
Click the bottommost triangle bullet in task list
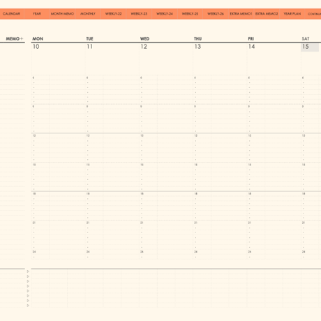tap(28, 306)
